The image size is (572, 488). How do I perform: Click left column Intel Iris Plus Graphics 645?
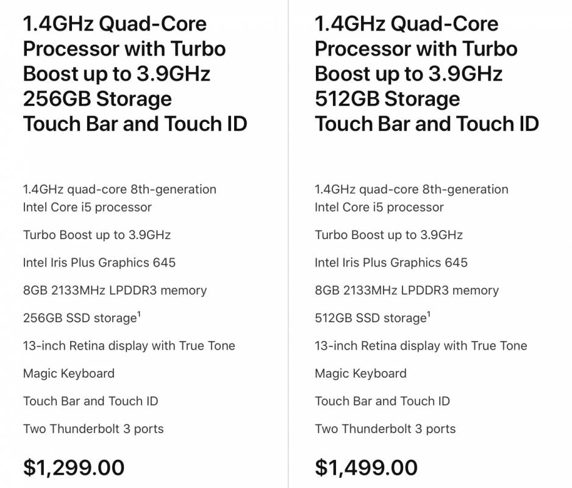coord(99,262)
